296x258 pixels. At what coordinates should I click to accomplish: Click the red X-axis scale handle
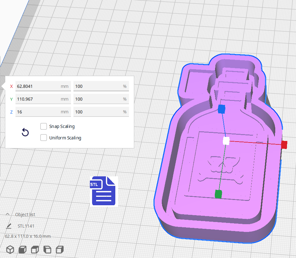[x=284, y=145]
